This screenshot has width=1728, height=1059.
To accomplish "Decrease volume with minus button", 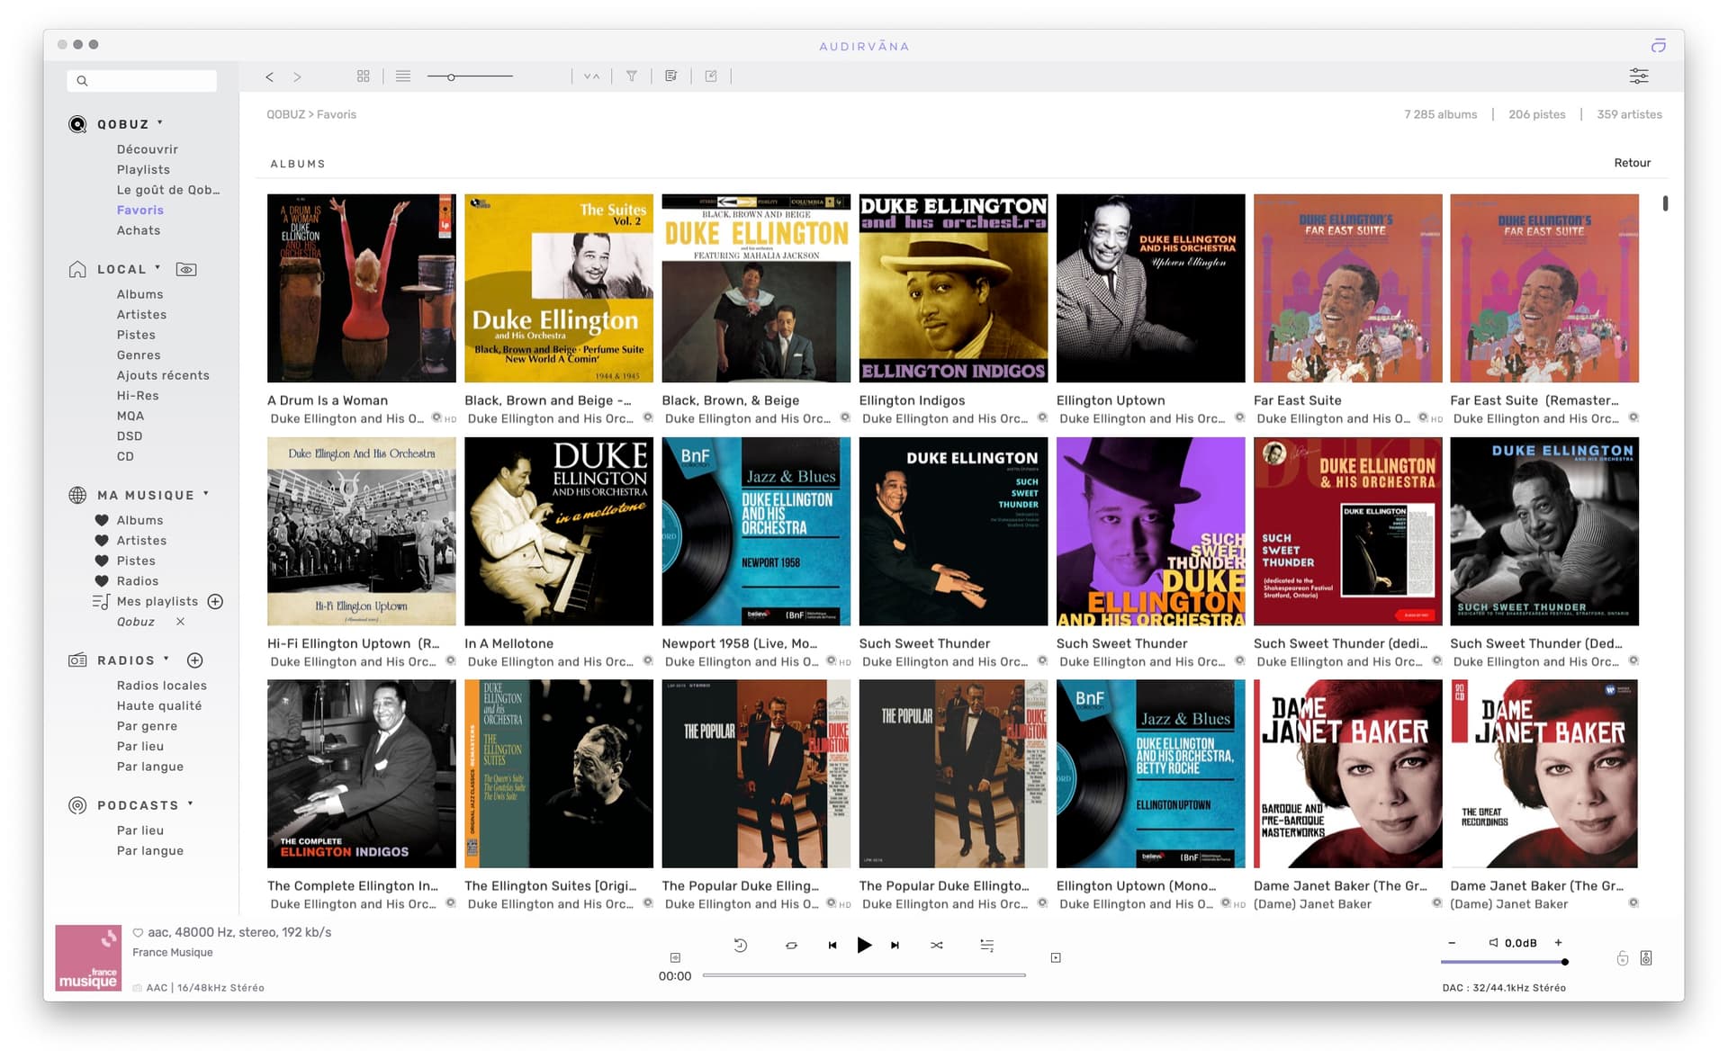I will [x=1452, y=943].
